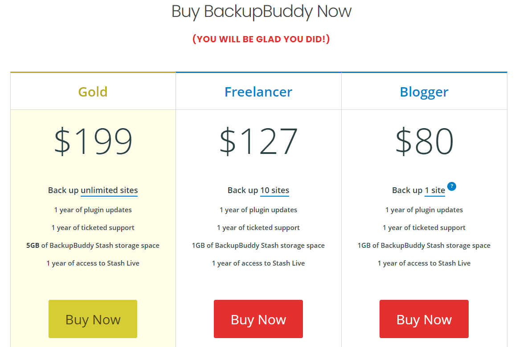This screenshot has width=519, height=347.
Task: Click Blogger's 'access to Stash Live' line
Action: (424, 263)
